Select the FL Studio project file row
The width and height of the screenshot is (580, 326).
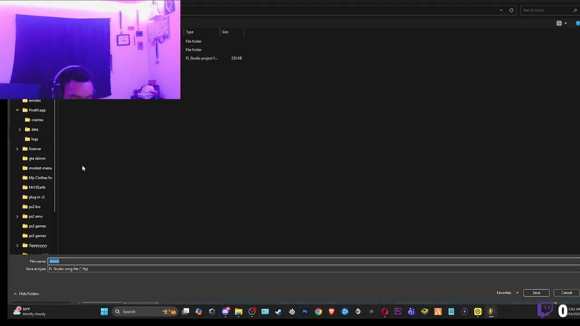[213, 58]
